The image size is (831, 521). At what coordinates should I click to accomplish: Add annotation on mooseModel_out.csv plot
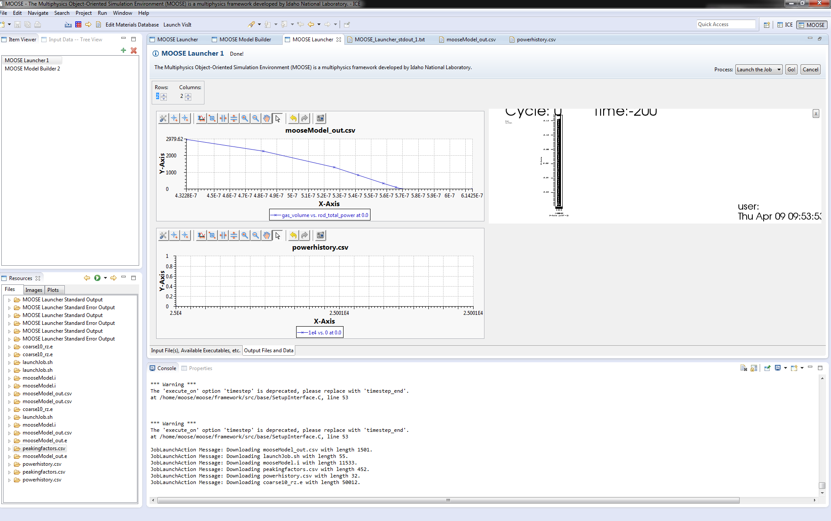coord(174,118)
